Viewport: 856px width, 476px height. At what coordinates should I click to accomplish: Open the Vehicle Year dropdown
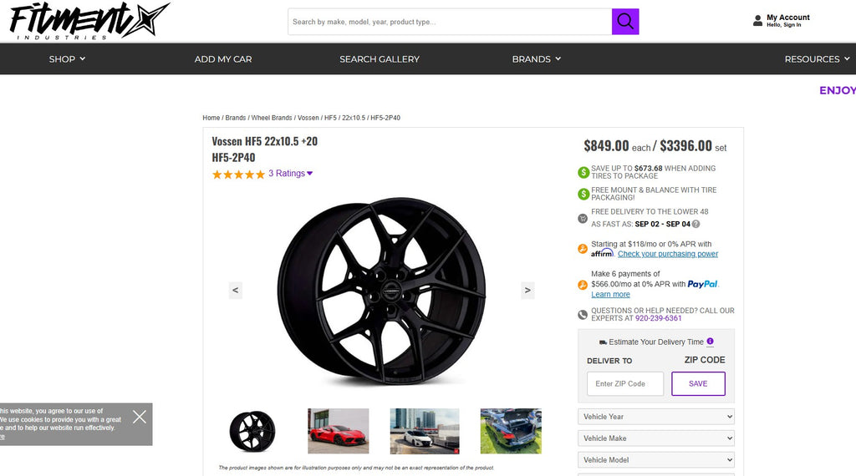tap(656, 417)
